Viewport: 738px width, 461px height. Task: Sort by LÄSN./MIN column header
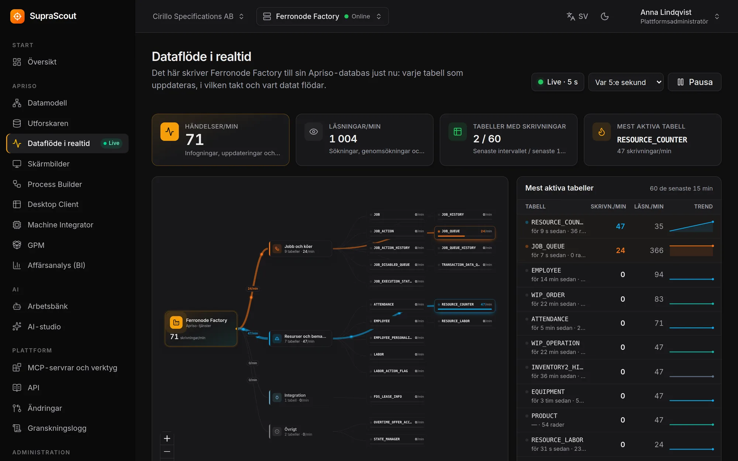point(649,207)
